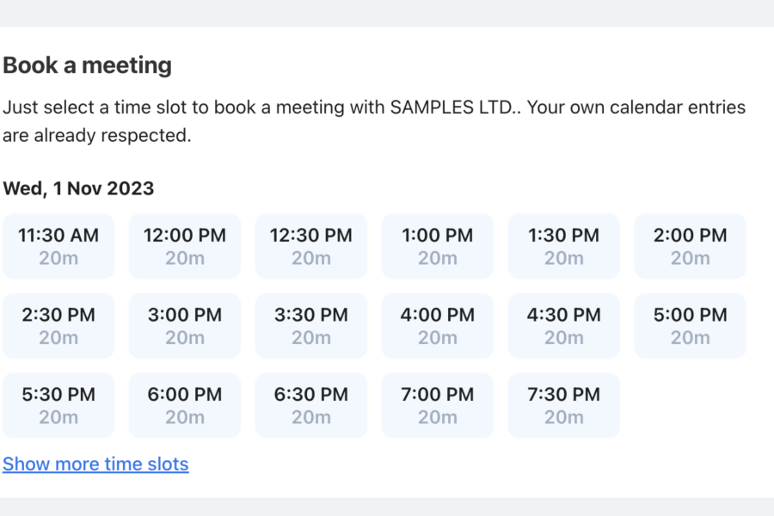This screenshot has height=516, width=774.
Task: Pick the 3:30 PM slot
Action: tap(311, 326)
